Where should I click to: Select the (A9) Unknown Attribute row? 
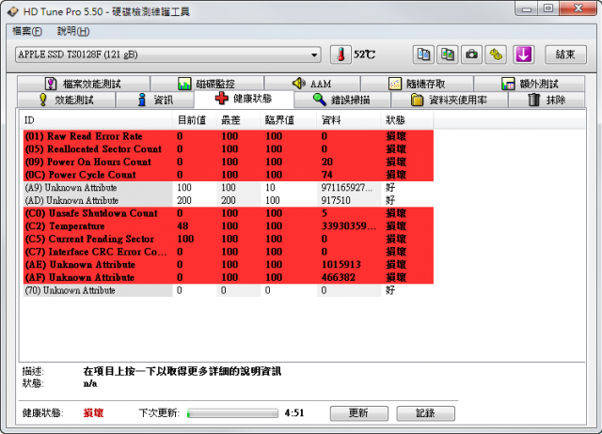point(228,188)
